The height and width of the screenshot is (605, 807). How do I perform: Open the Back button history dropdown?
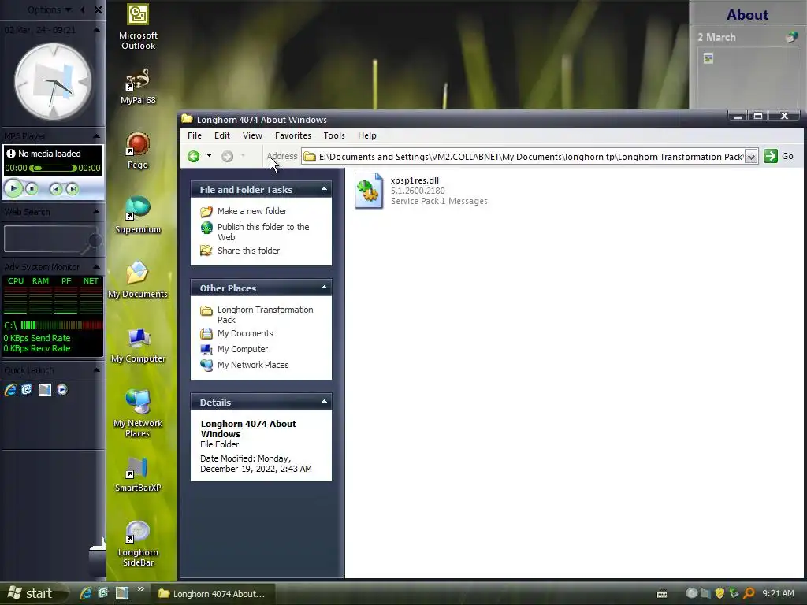point(209,156)
